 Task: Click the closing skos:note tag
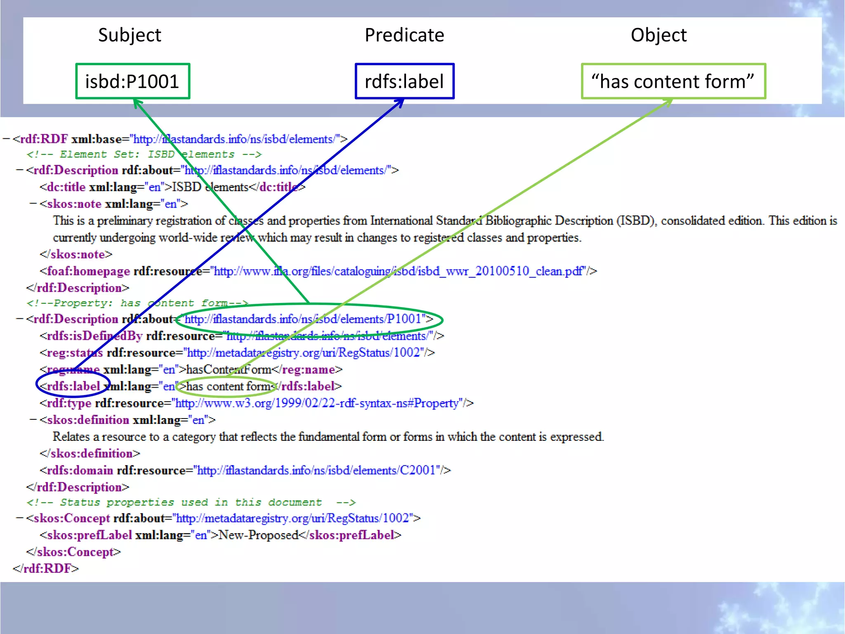76,254
